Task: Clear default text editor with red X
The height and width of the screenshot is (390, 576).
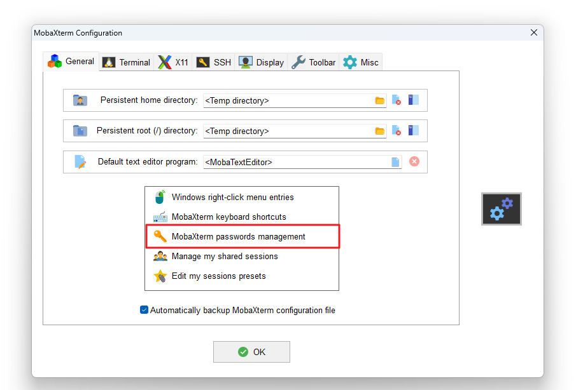Action: click(414, 161)
